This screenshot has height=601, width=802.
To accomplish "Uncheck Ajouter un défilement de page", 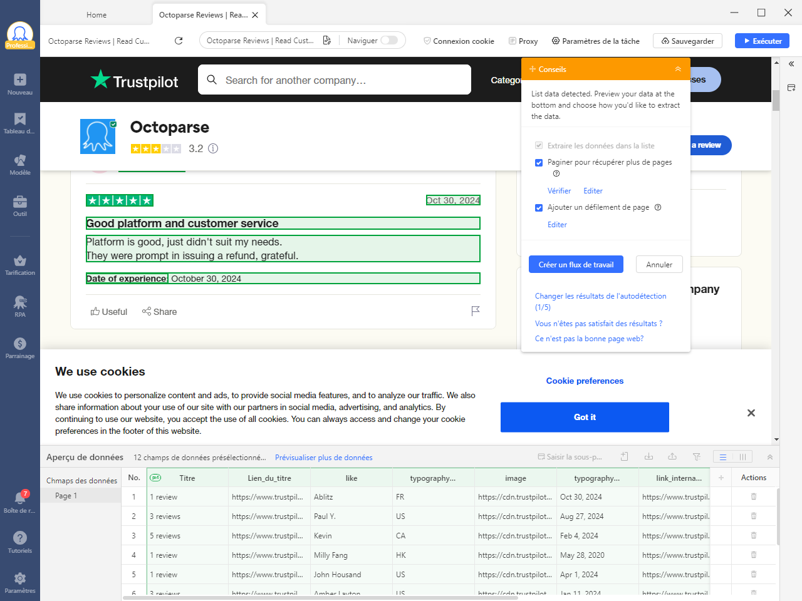I will point(539,208).
